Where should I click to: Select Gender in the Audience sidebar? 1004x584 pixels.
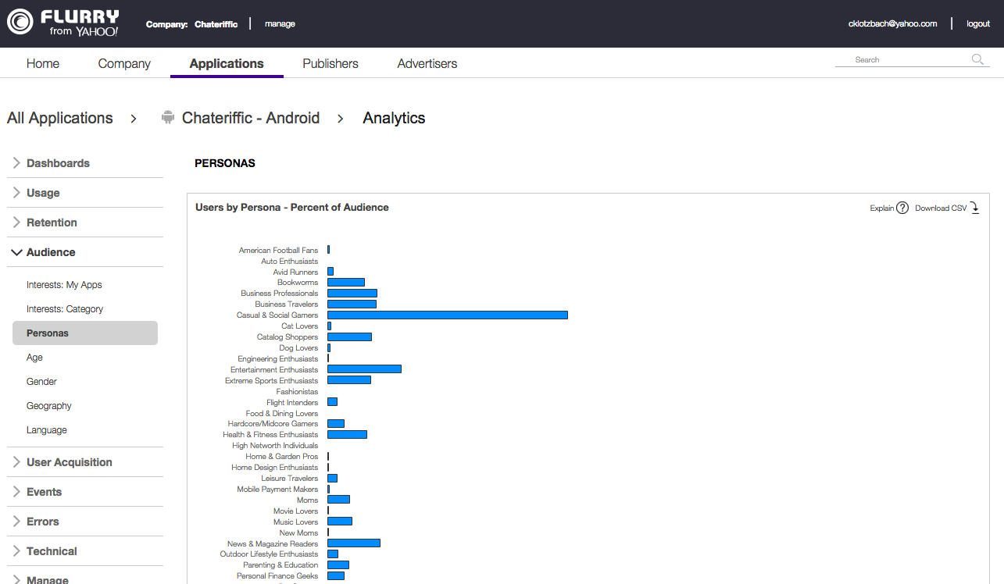coord(41,381)
